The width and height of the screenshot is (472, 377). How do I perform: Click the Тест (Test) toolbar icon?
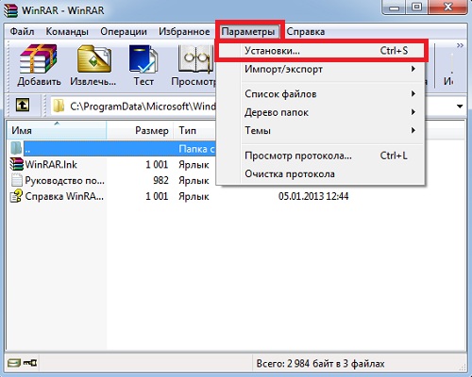click(143, 59)
